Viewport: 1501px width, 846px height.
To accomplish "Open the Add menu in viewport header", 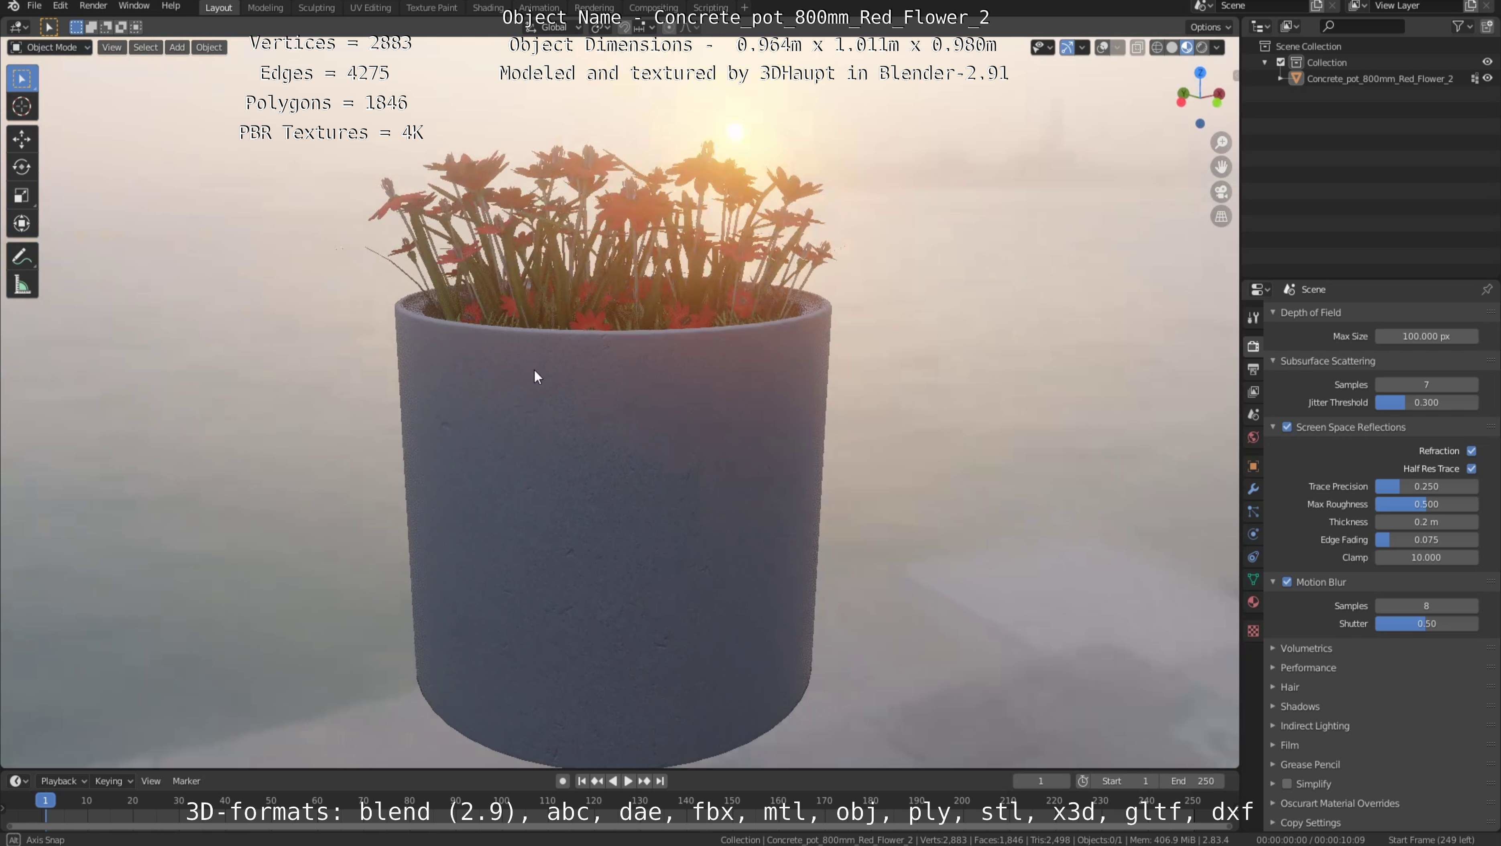I will [177, 48].
